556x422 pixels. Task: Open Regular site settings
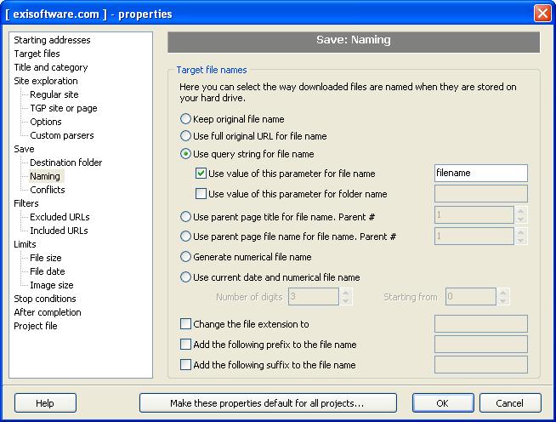54,94
